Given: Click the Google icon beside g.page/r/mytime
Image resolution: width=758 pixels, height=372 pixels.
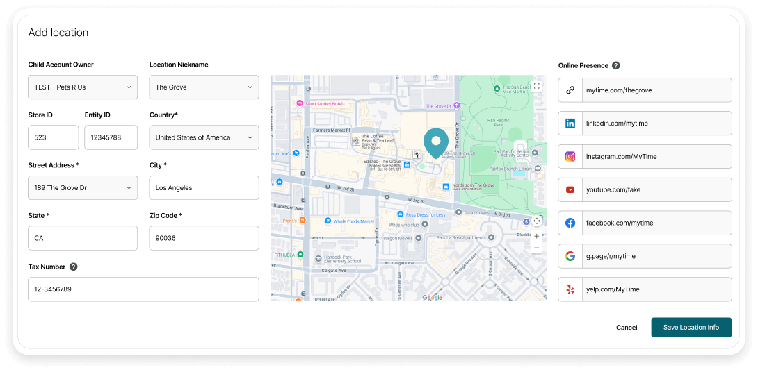Looking at the screenshot, I should click(x=570, y=256).
